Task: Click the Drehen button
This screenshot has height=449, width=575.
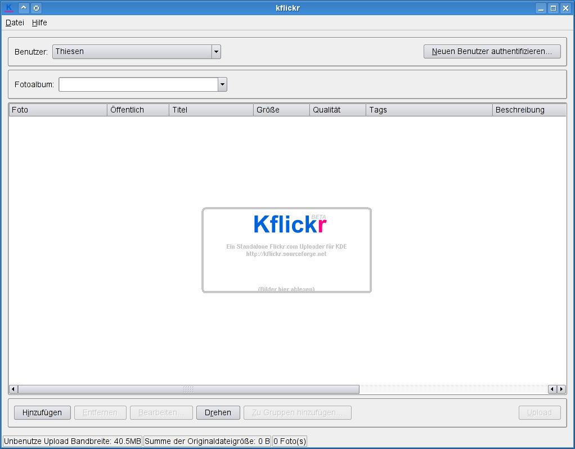Action: click(218, 412)
